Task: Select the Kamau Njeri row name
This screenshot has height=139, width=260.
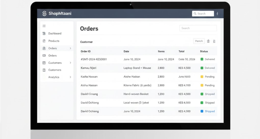Action: point(88,68)
